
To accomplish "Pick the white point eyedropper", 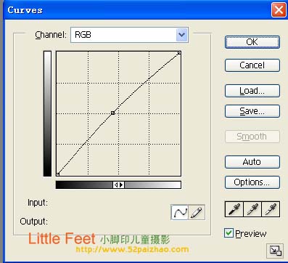I will click(x=271, y=209).
